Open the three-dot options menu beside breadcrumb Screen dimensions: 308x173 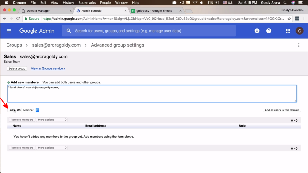(x=299, y=45)
